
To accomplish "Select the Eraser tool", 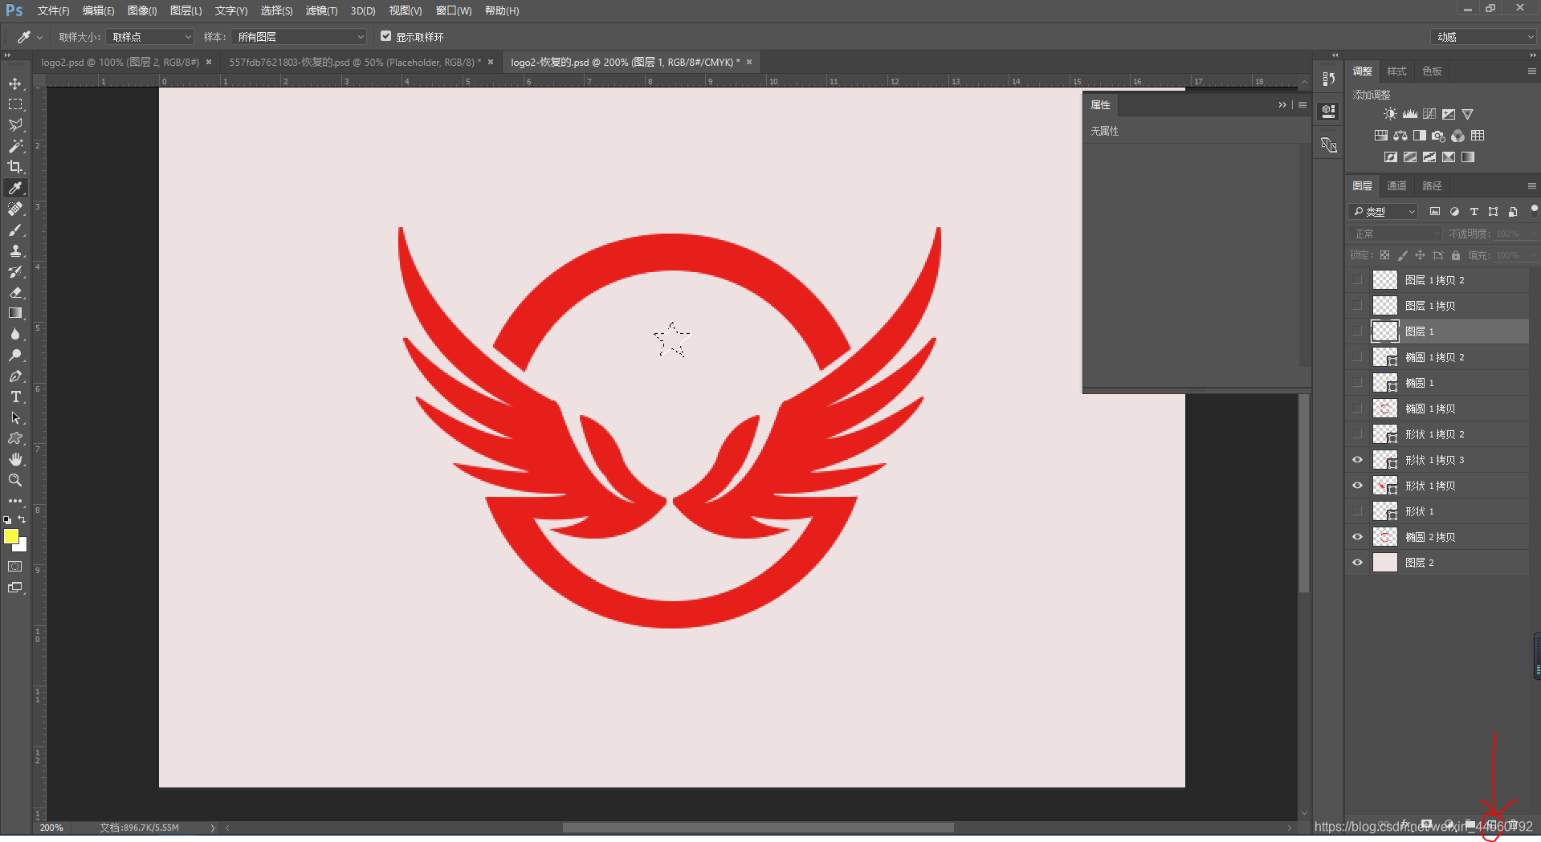I will (15, 293).
